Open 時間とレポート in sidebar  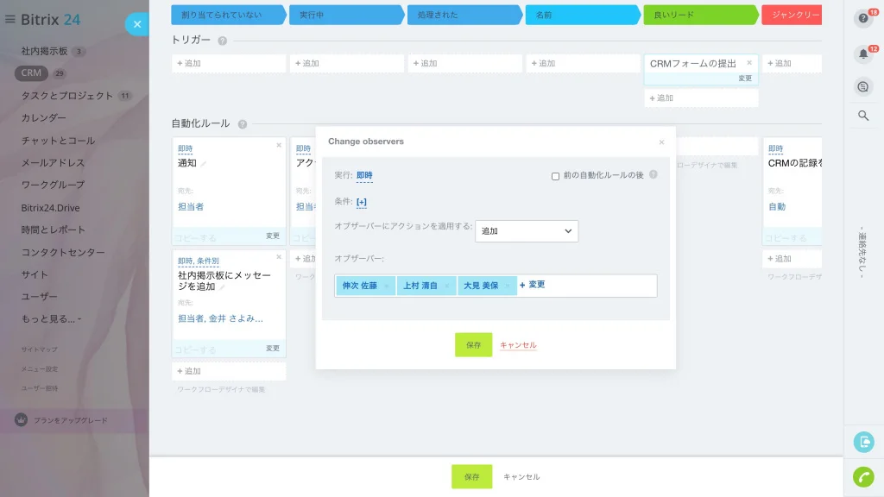pyautogui.click(x=53, y=230)
